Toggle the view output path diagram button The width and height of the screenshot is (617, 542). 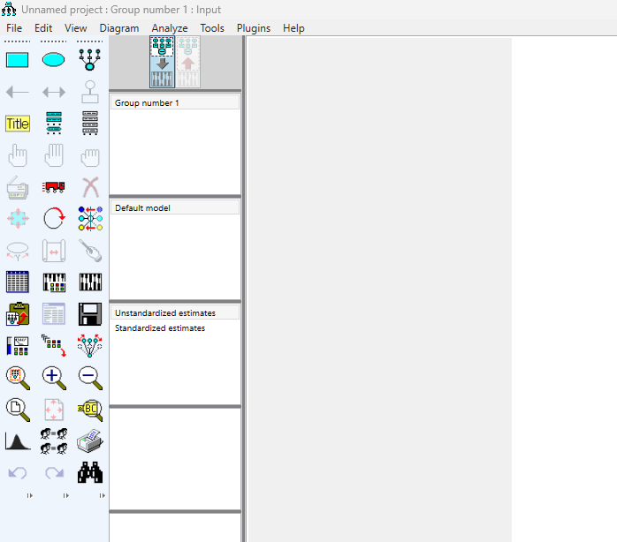187,63
